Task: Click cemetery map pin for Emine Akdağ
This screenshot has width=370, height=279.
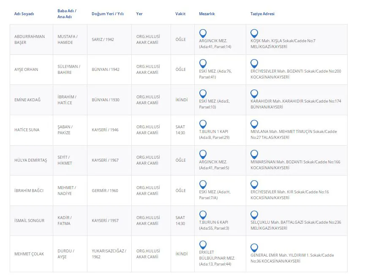Action: (x=203, y=94)
